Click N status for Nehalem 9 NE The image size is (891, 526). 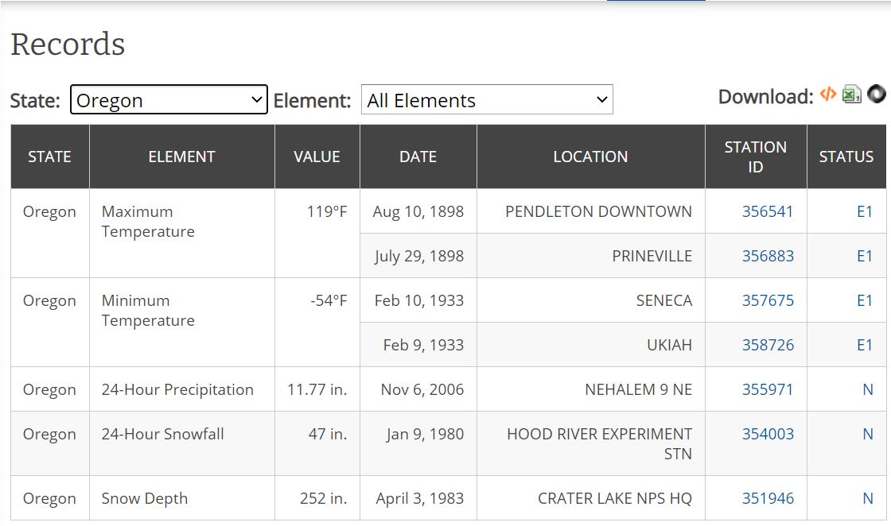click(867, 390)
